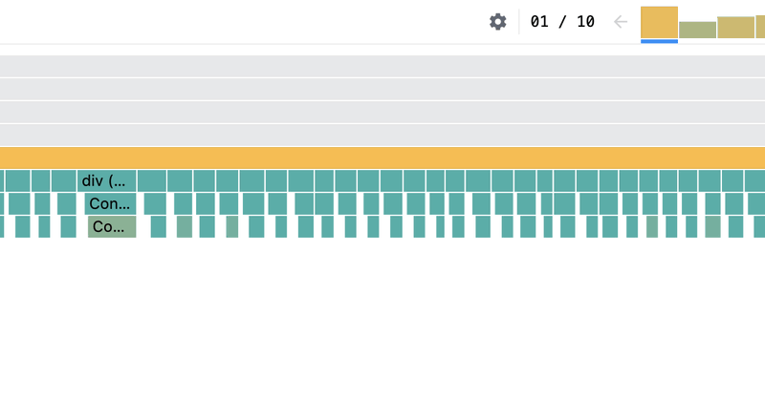Image resolution: width=765 pixels, height=400 pixels.
Task: Click teal cell immediately left of "Con…"
Action: point(67,203)
